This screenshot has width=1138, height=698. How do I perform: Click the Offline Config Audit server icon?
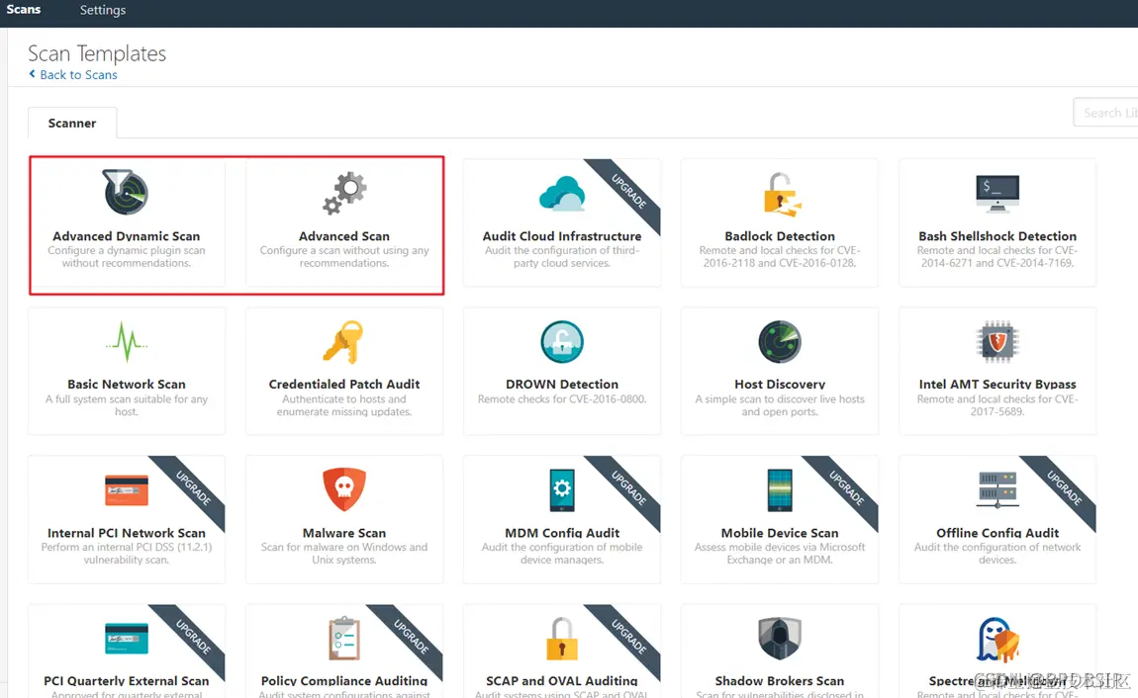click(x=997, y=489)
